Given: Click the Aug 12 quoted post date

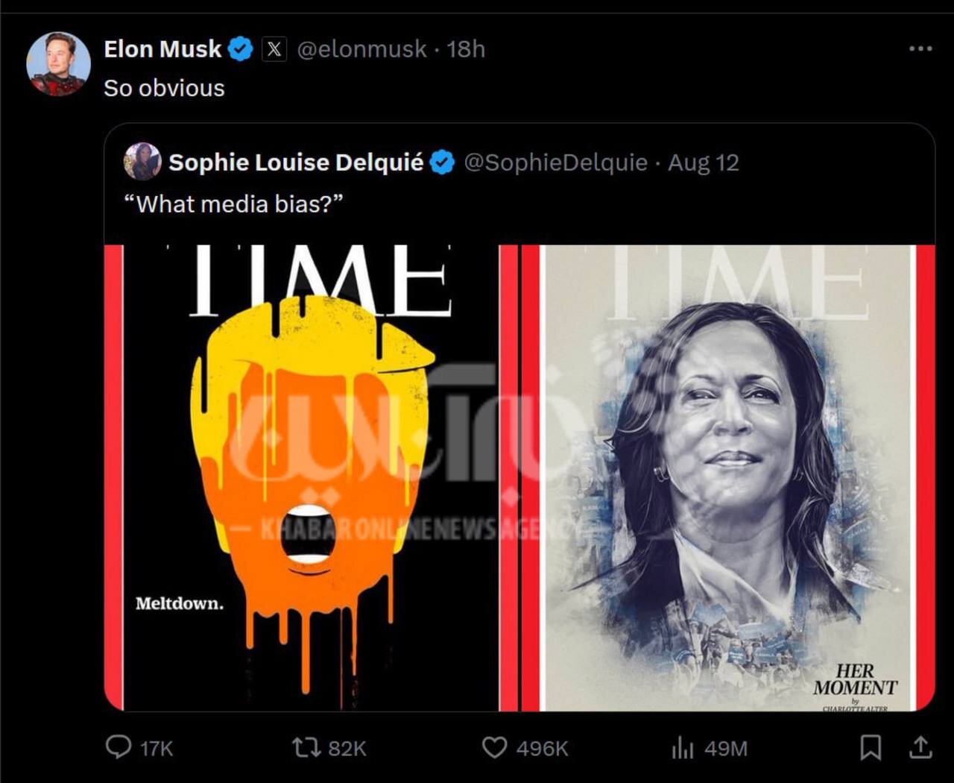Looking at the screenshot, I should 703,163.
